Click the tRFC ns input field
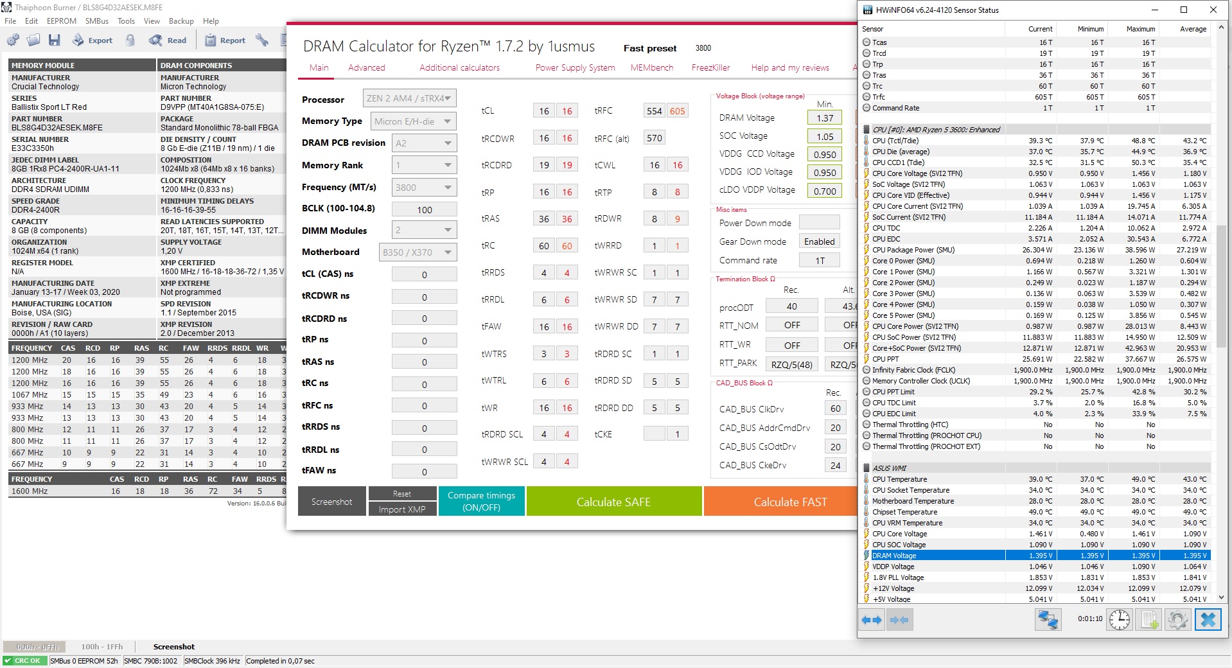The image size is (1232, 668). point(424,406)
